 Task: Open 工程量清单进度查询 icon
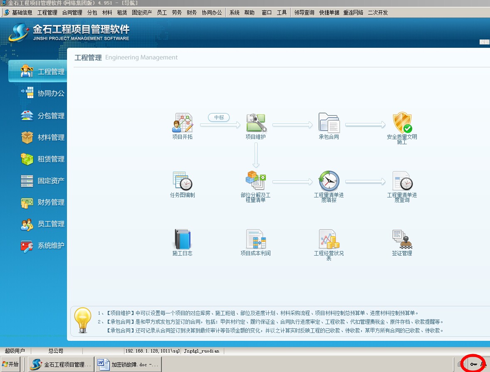[402, 181]
